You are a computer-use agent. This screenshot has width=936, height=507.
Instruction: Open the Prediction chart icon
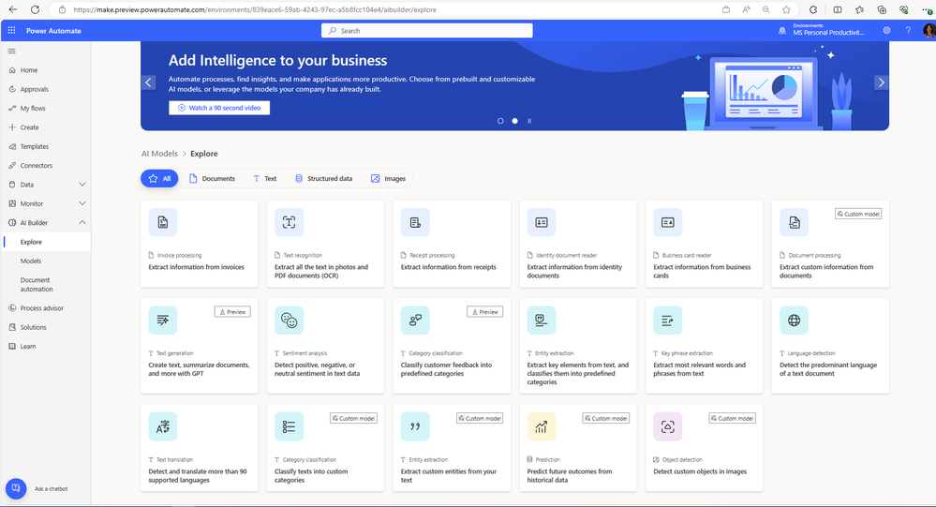[542, 426]
